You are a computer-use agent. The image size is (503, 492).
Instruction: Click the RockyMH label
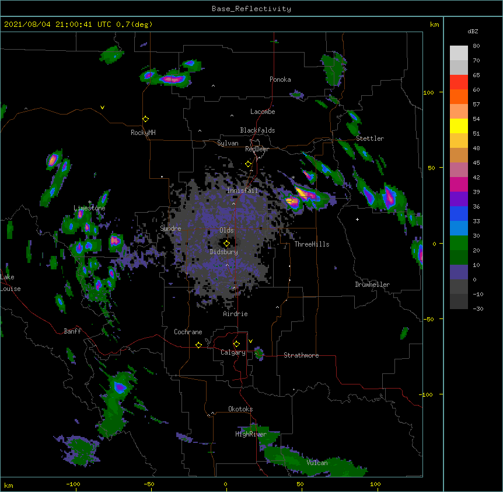[143, 133]
